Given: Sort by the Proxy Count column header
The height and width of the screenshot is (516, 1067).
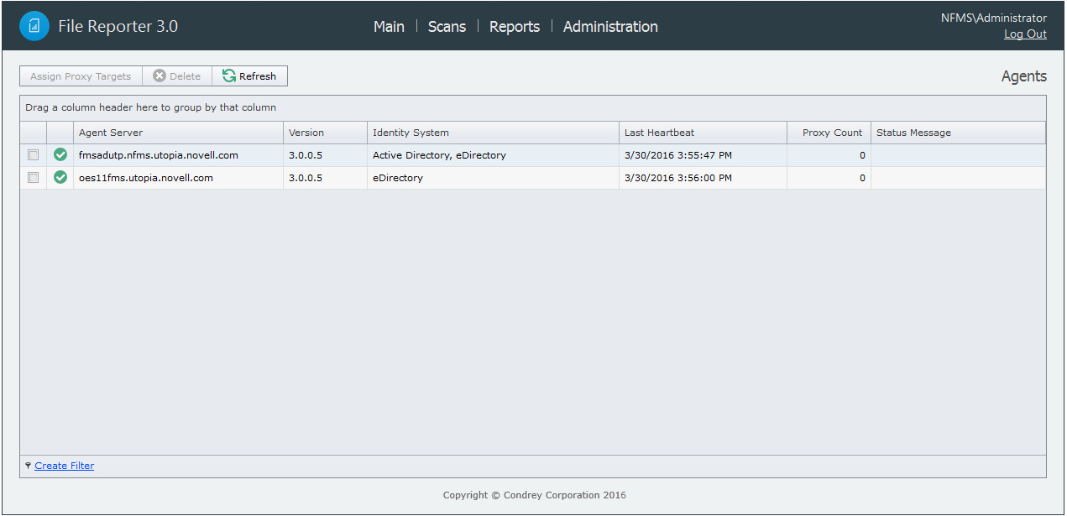Looking at the screenshot, I should pyautogui.click(x=832, y=133).
